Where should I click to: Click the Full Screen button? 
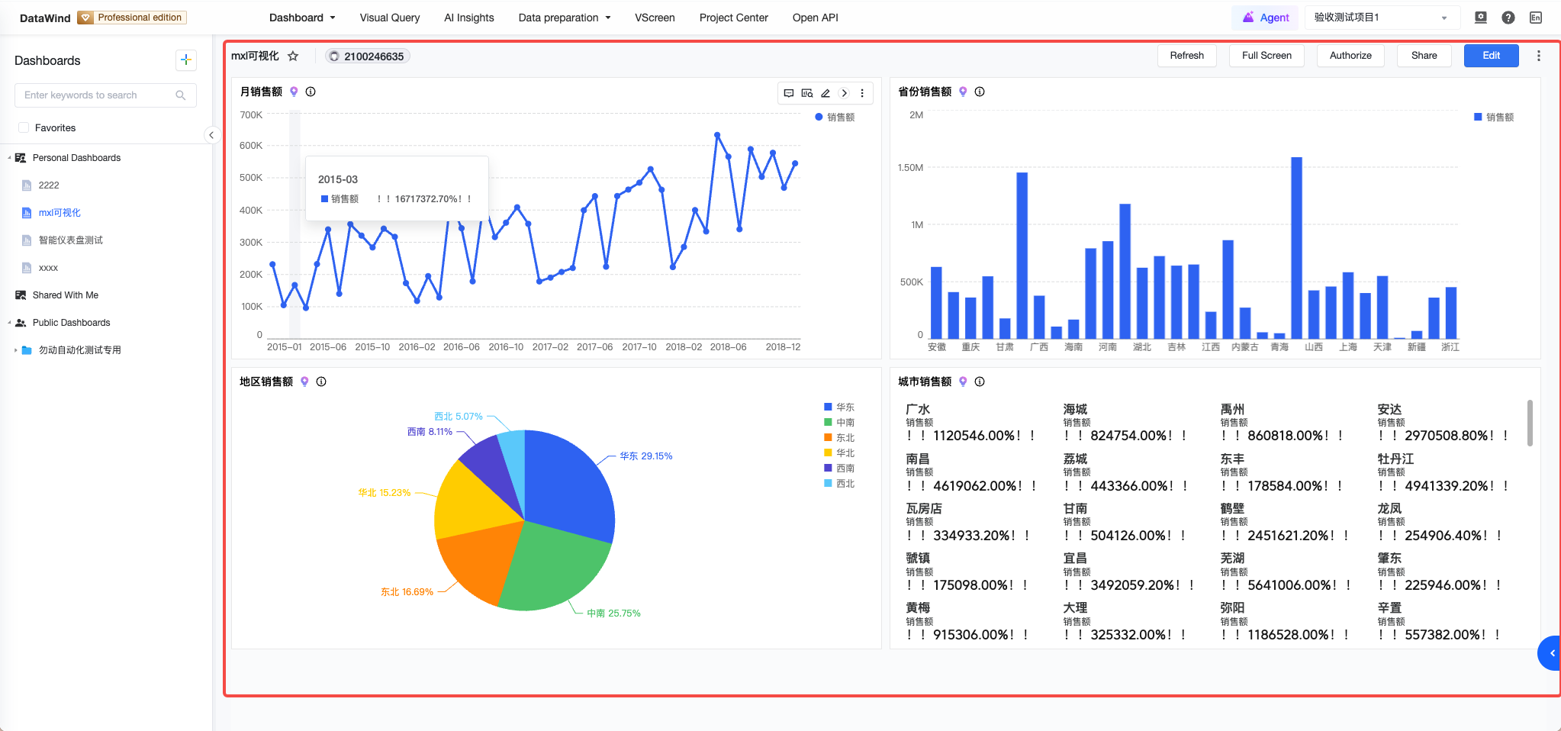tap(1267, 56)
